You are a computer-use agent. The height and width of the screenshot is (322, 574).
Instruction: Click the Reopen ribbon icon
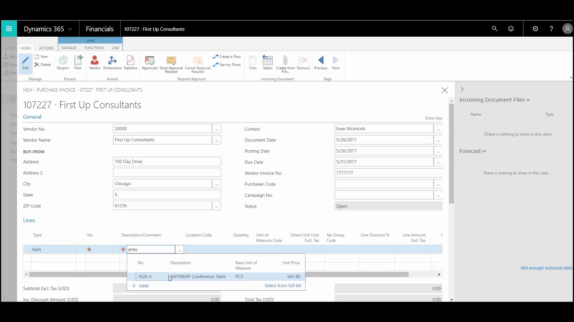tap(63, 63)
